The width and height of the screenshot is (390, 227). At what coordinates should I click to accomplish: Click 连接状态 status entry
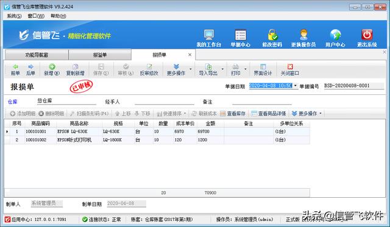coord(102,219)
